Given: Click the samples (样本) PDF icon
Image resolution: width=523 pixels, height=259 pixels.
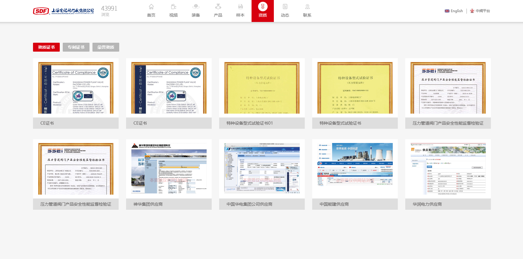Looking at the screenshot, I should coord(240,7).
